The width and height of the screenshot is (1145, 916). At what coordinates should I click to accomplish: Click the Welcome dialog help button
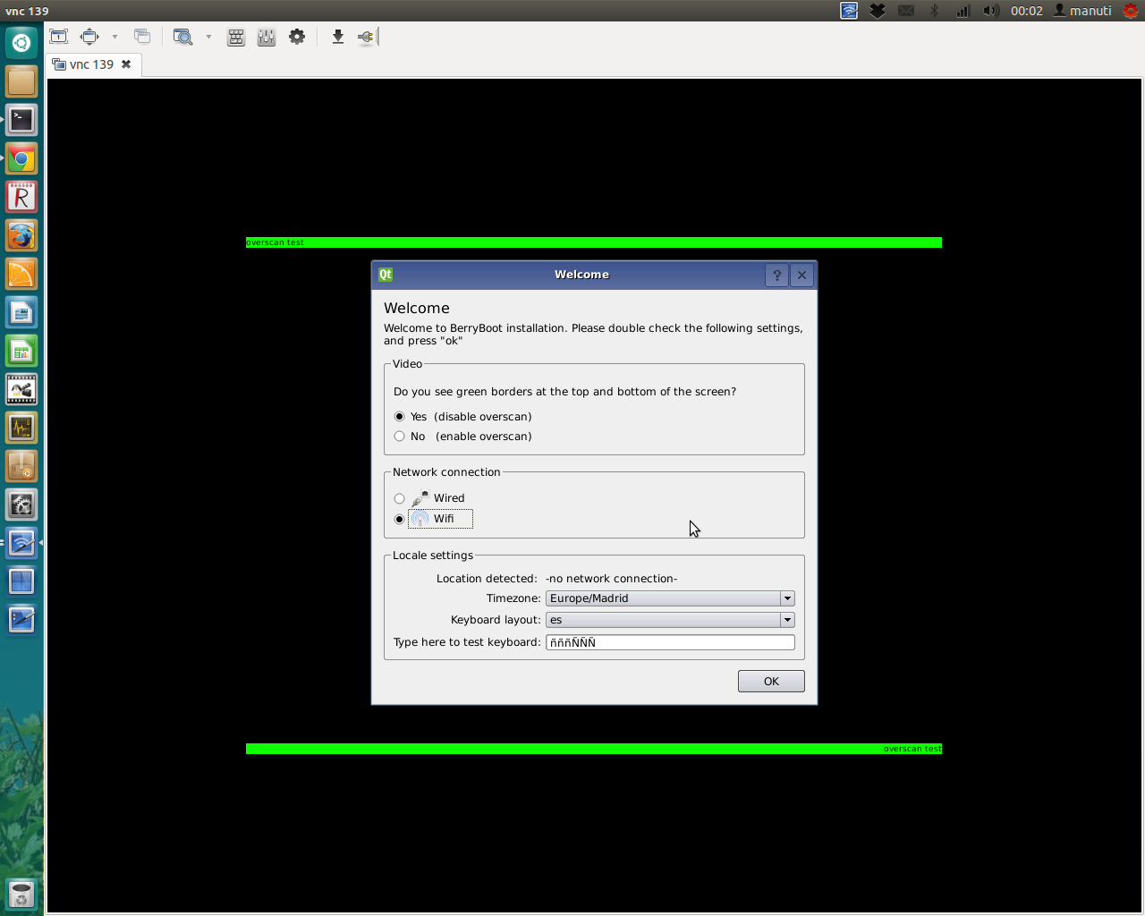776,275
